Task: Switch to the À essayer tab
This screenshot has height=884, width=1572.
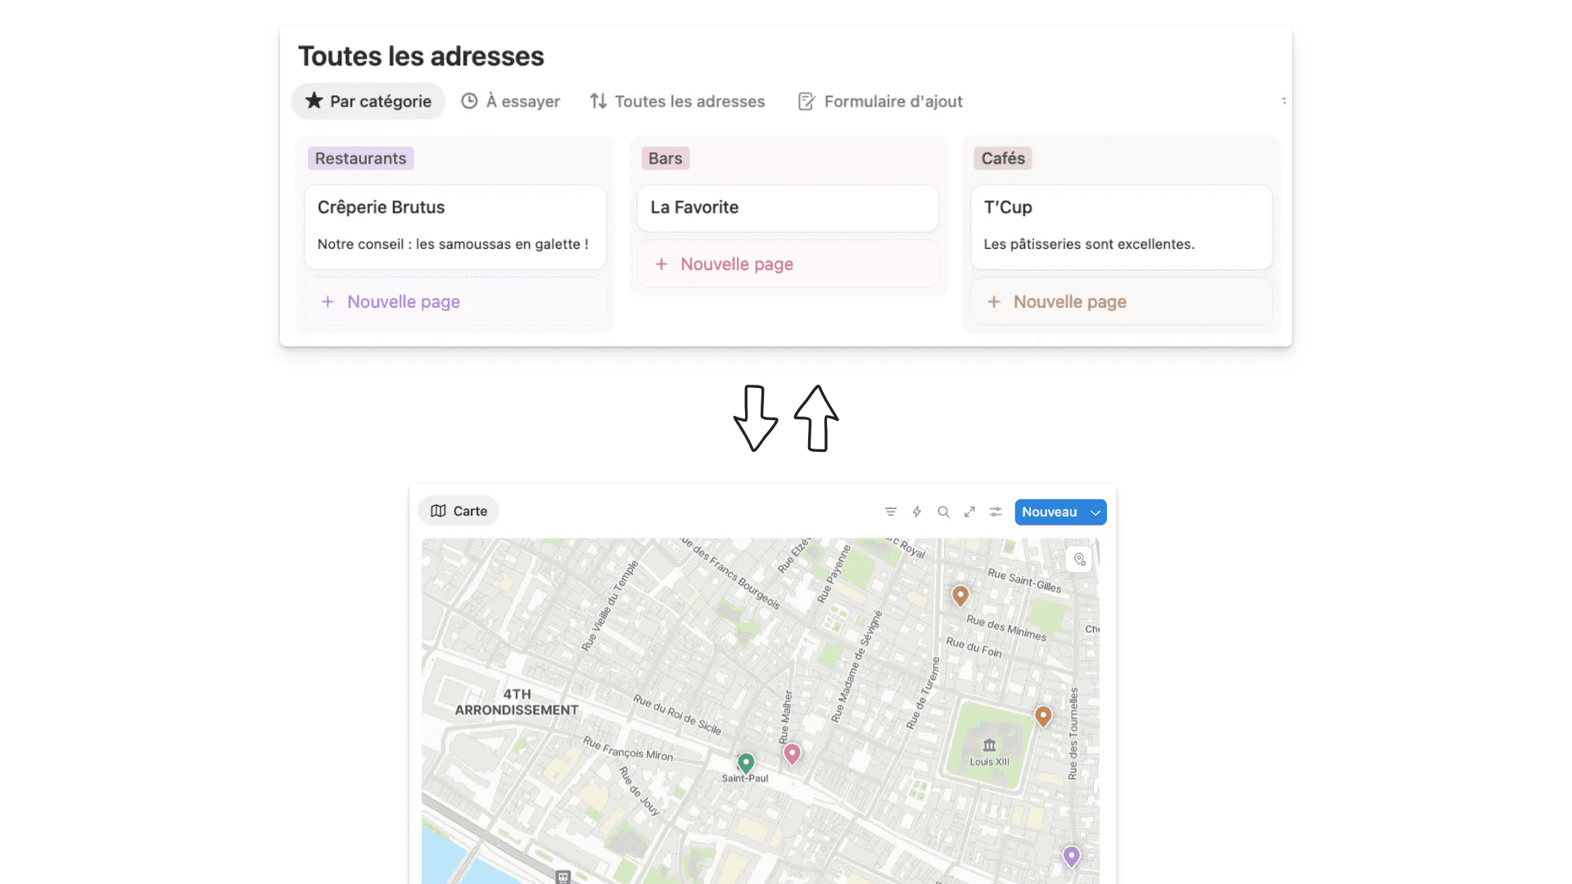Action: point(511,101)
